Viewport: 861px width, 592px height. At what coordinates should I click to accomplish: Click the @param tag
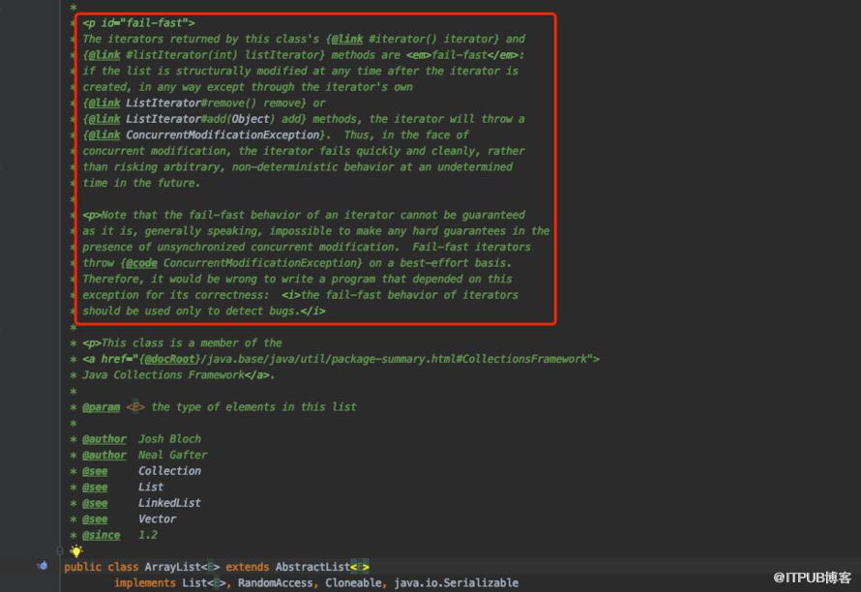[x=101, y=407]
